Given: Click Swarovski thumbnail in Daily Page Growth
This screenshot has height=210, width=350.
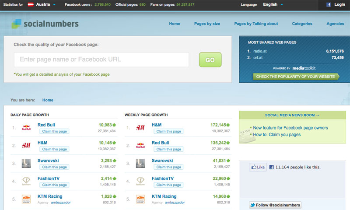Looking at the screenshot, I should 26,163.
